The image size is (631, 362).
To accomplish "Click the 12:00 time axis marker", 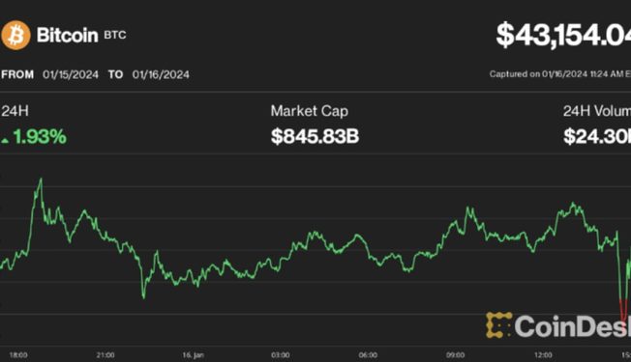I will (543, 355).
